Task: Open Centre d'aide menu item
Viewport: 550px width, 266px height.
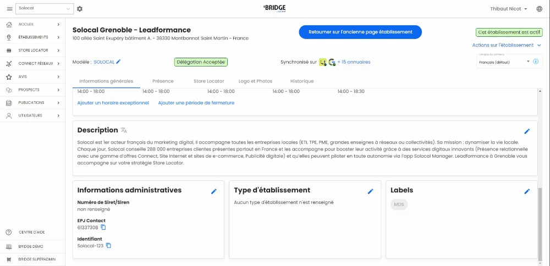Action: click(32, 232)
